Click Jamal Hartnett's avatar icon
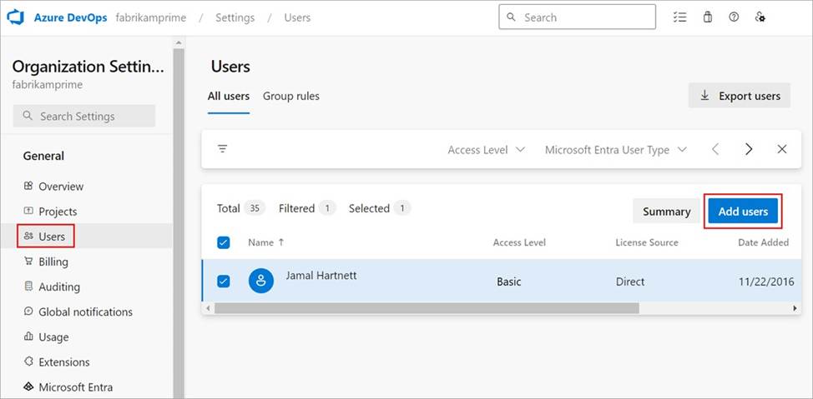Screen dimensions: 813x399 (260, 281)
